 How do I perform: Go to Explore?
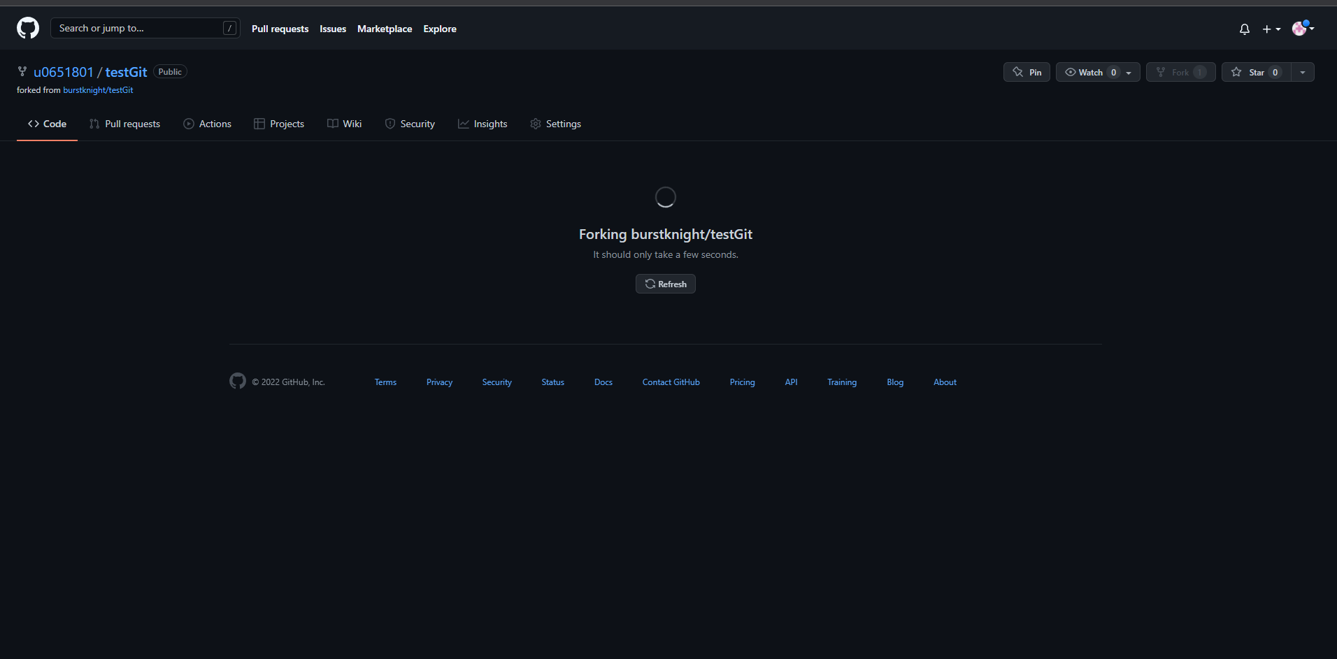coord(440,29)
